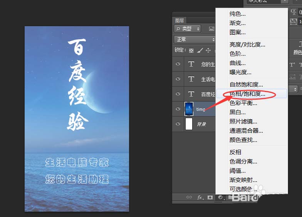Choose 渐变... from the menu

237,23
